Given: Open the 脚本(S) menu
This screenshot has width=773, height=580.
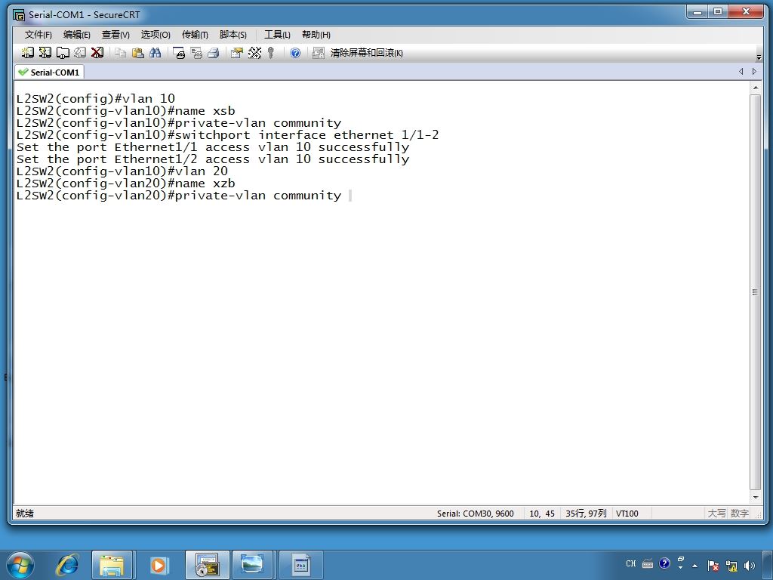Looking at the screenshot, I should click(233, 35).
